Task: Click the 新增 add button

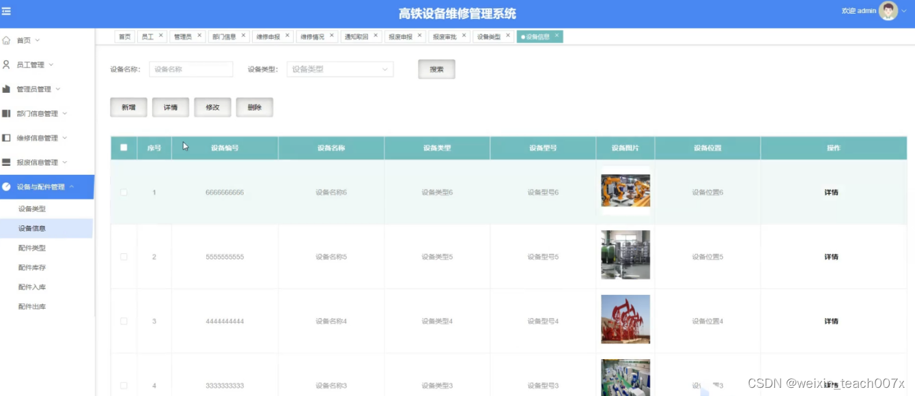Action: coord(128,107)
